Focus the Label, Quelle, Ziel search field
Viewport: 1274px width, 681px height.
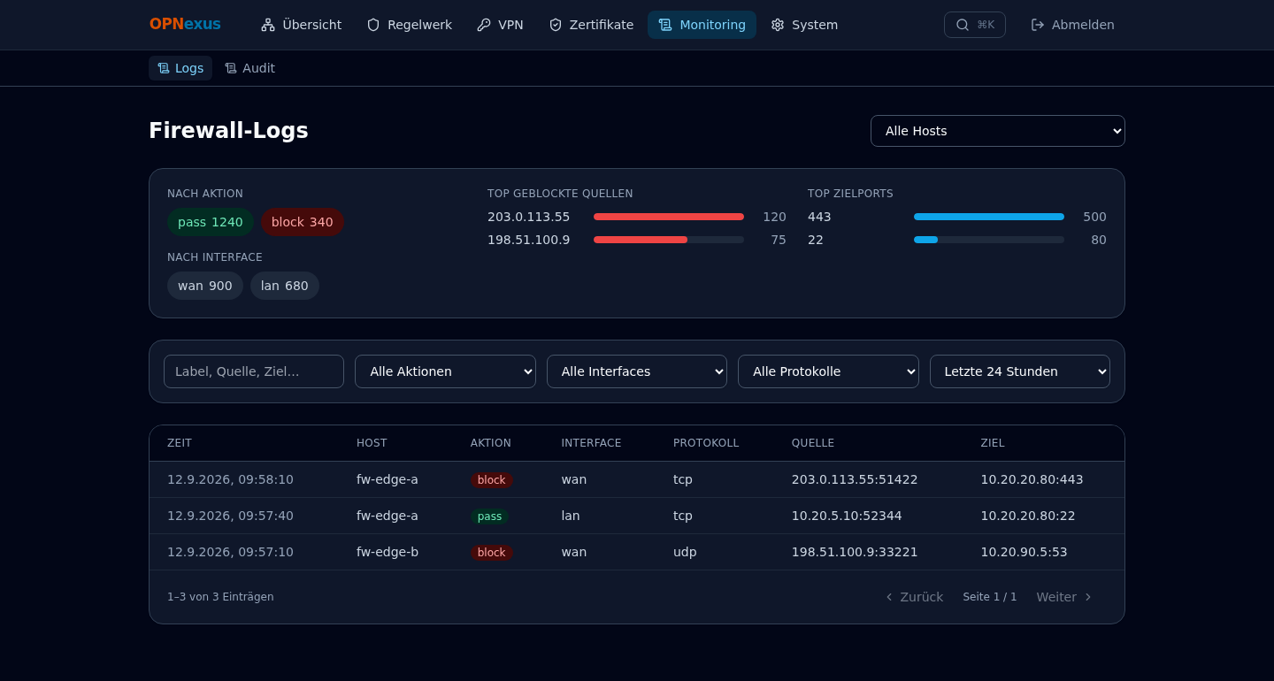[x=254, y=371]
